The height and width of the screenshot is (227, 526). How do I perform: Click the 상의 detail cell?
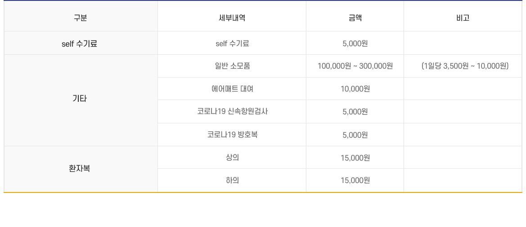232,157
